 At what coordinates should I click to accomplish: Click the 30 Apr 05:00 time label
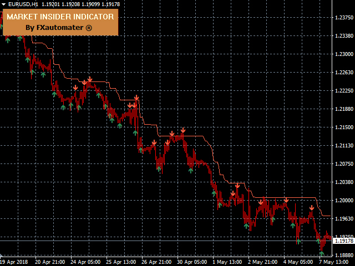pyautogui.click(x=192, y=262)
